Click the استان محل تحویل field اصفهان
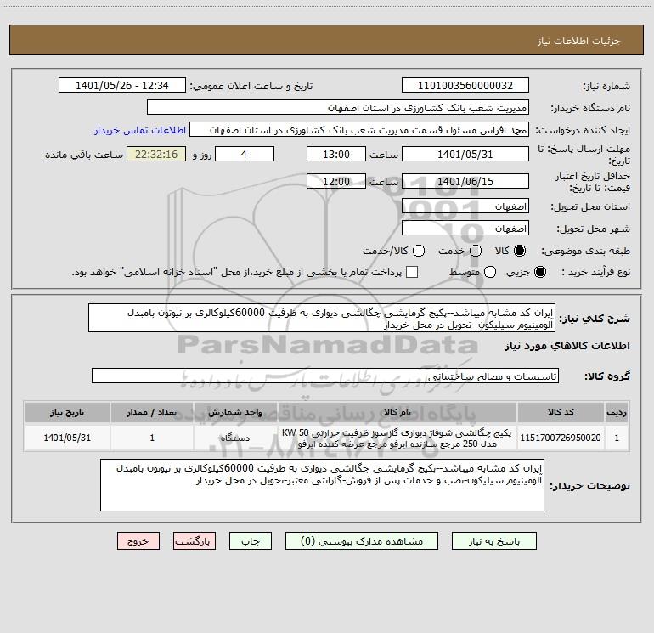The height and width of the screenshot is (633, 654). pos(465,206)
